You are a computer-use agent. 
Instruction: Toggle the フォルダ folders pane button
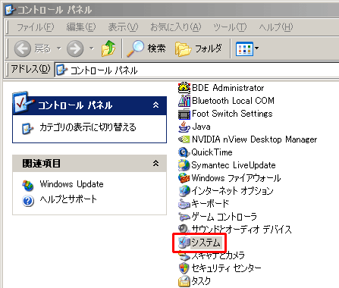point(199,49)
